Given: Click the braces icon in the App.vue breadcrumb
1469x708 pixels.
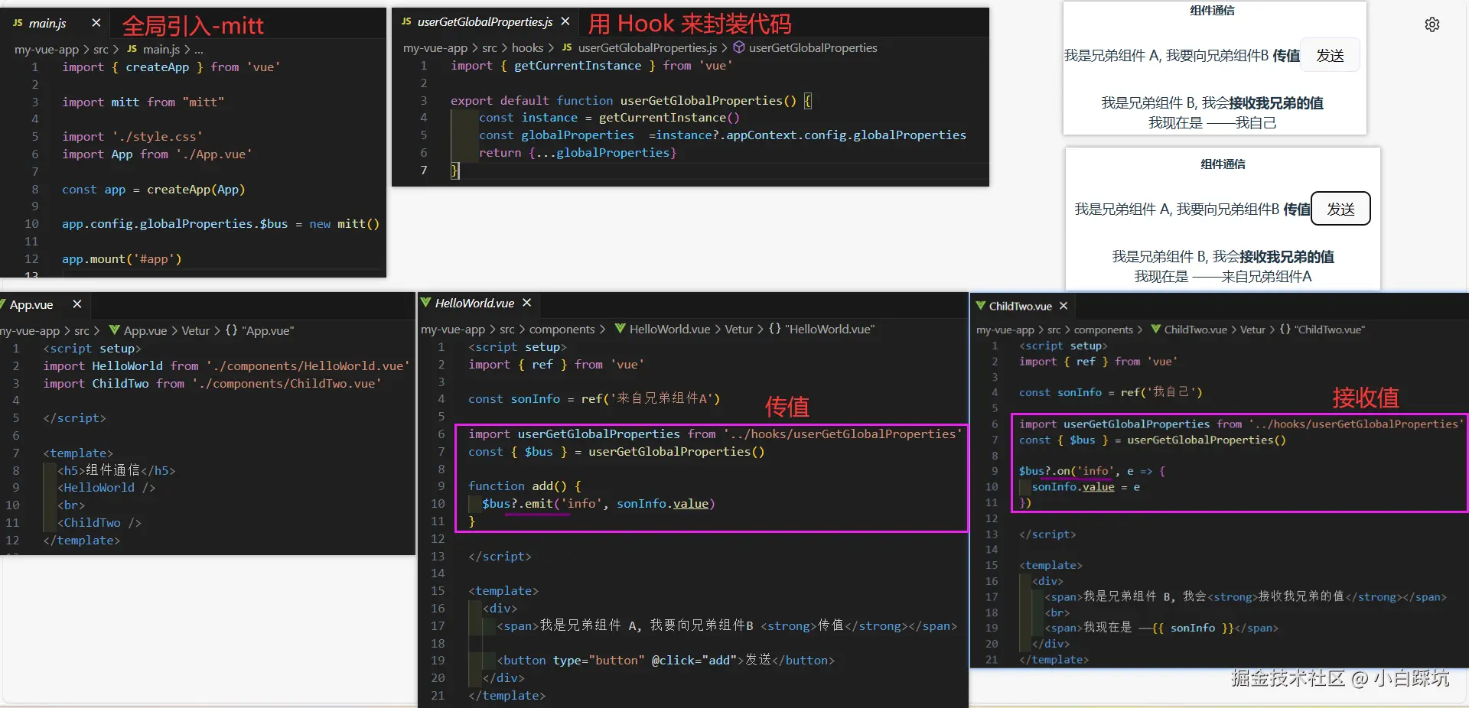Looking at the screenshot, I should [231, 330].
